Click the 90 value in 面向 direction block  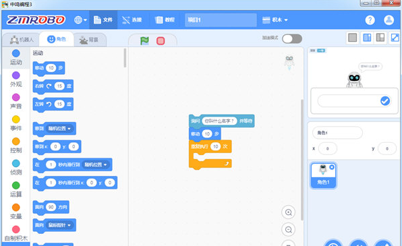51,207
